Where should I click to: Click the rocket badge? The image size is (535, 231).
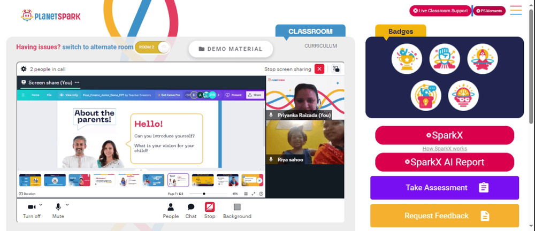(x=483, y=59)
